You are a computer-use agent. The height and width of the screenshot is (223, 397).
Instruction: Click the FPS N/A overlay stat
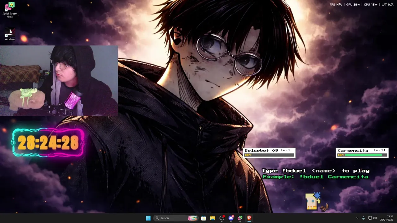336,5
